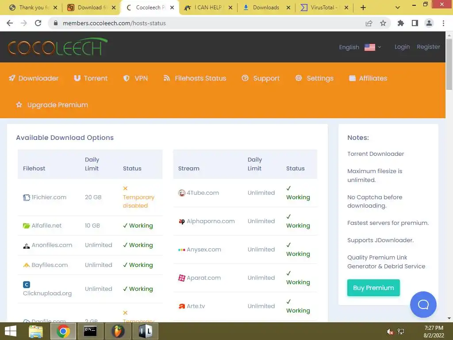The image size is (453, 340).
Task: Click the 1Fichier Temporary disabled status
Action: pyautogui.click(x=138, y=197)
